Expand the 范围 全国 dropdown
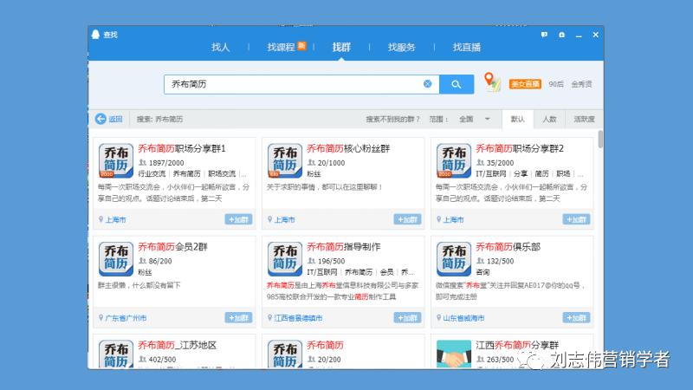Viewport: 693px width, 390px height. pos(474,119)
